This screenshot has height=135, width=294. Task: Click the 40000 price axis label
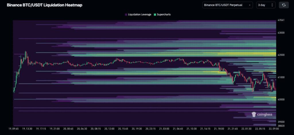282,99
